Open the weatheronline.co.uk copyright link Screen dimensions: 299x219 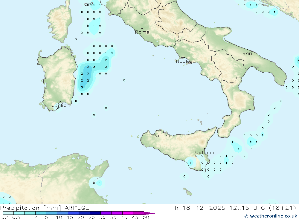click(x=271, y=216)
